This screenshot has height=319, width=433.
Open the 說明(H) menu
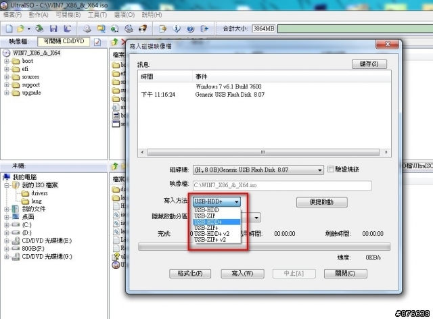(152, 15)
